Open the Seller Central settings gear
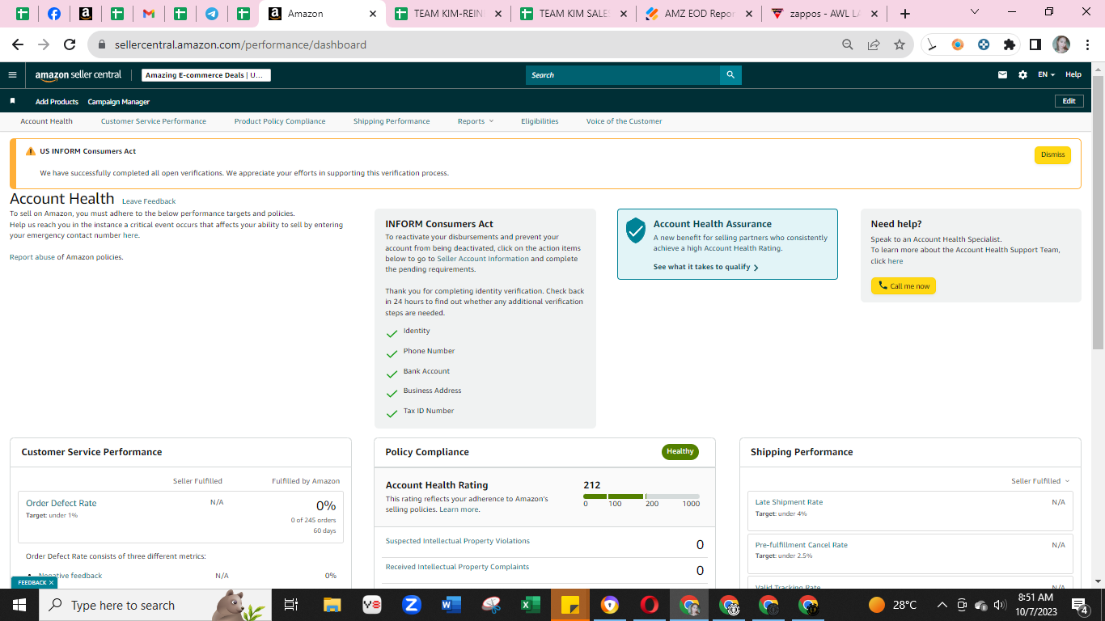 click(x=1022, y=75)
